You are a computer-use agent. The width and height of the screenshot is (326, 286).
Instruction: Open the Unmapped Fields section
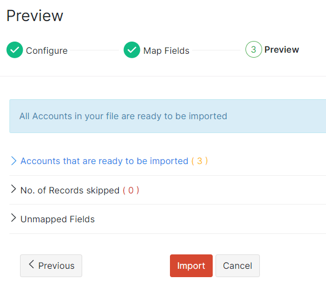tap(58, 219)
